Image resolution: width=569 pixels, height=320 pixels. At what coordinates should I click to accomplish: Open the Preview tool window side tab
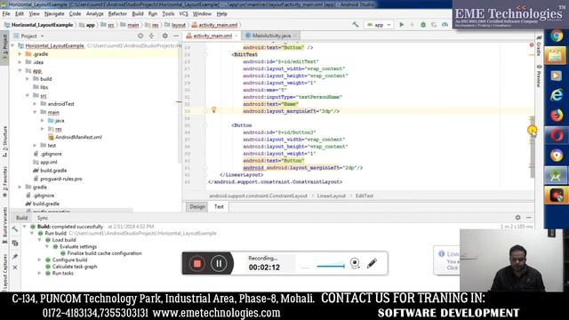point(539,76)
